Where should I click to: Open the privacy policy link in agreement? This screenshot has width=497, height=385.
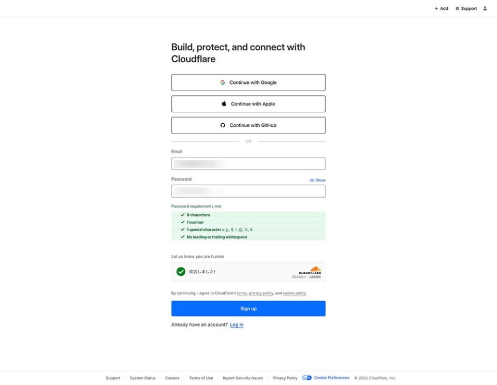261,293
